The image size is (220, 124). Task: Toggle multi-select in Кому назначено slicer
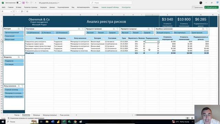(19, 86)
